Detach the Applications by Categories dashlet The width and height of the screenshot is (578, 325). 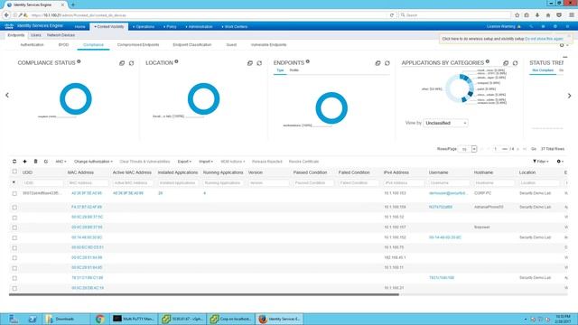click(506, 63)
